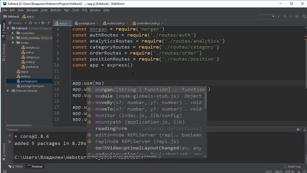This screenshot has height=173, width=307.
Task: Open the Event Log panel
Action: click(292, 166)
